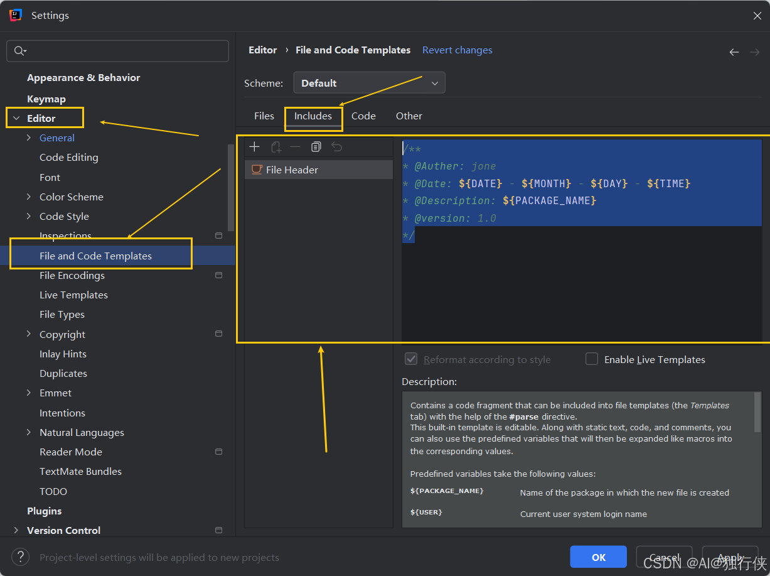Viewport: 770px width, 576px height.
Task: Navigate forward with the right arrow icon
Action: (x=755, y=52)
